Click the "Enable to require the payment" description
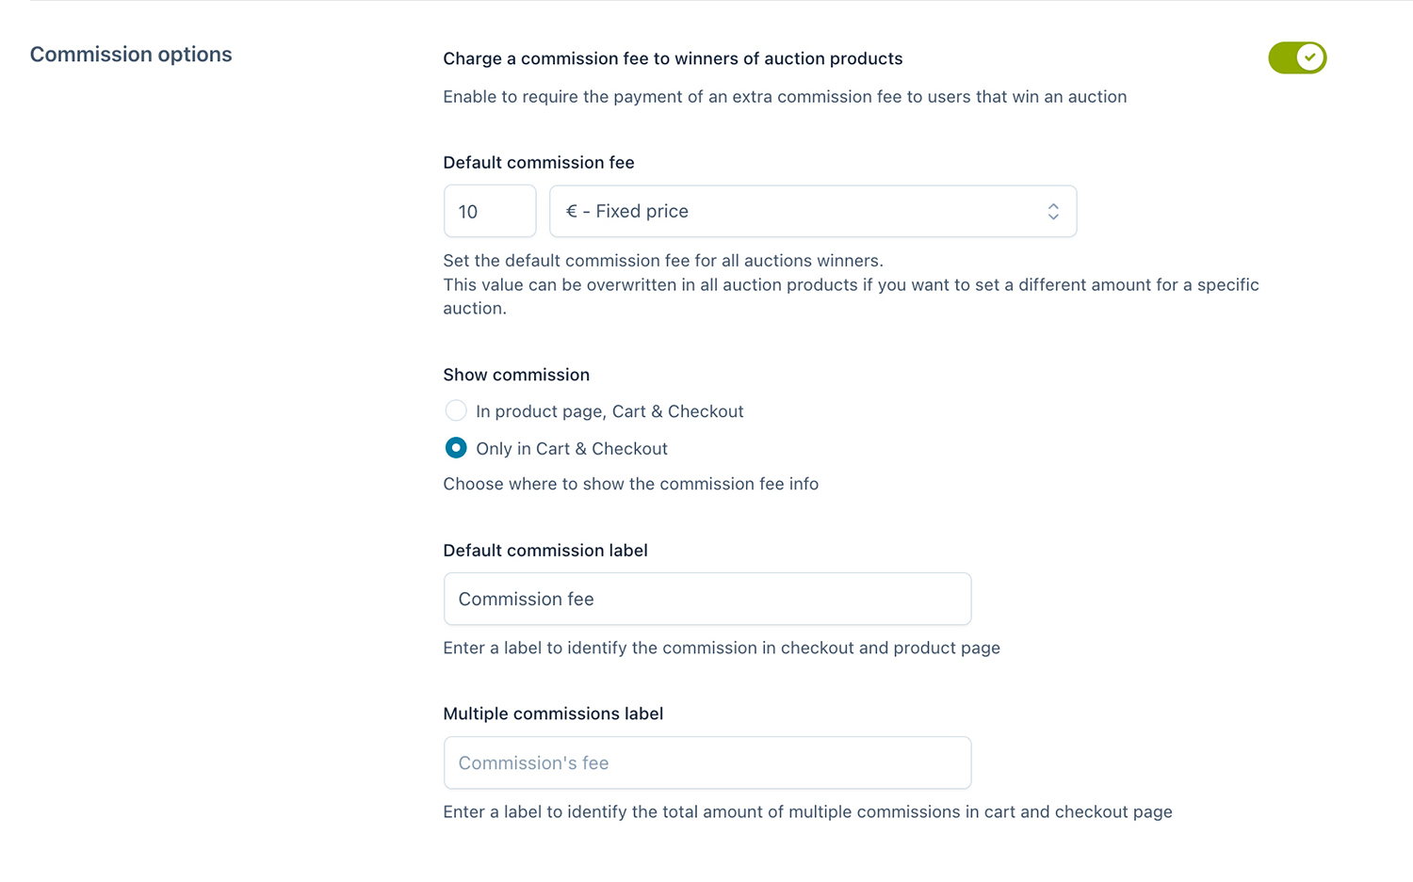1413x882 pixels. pos(785,97)
